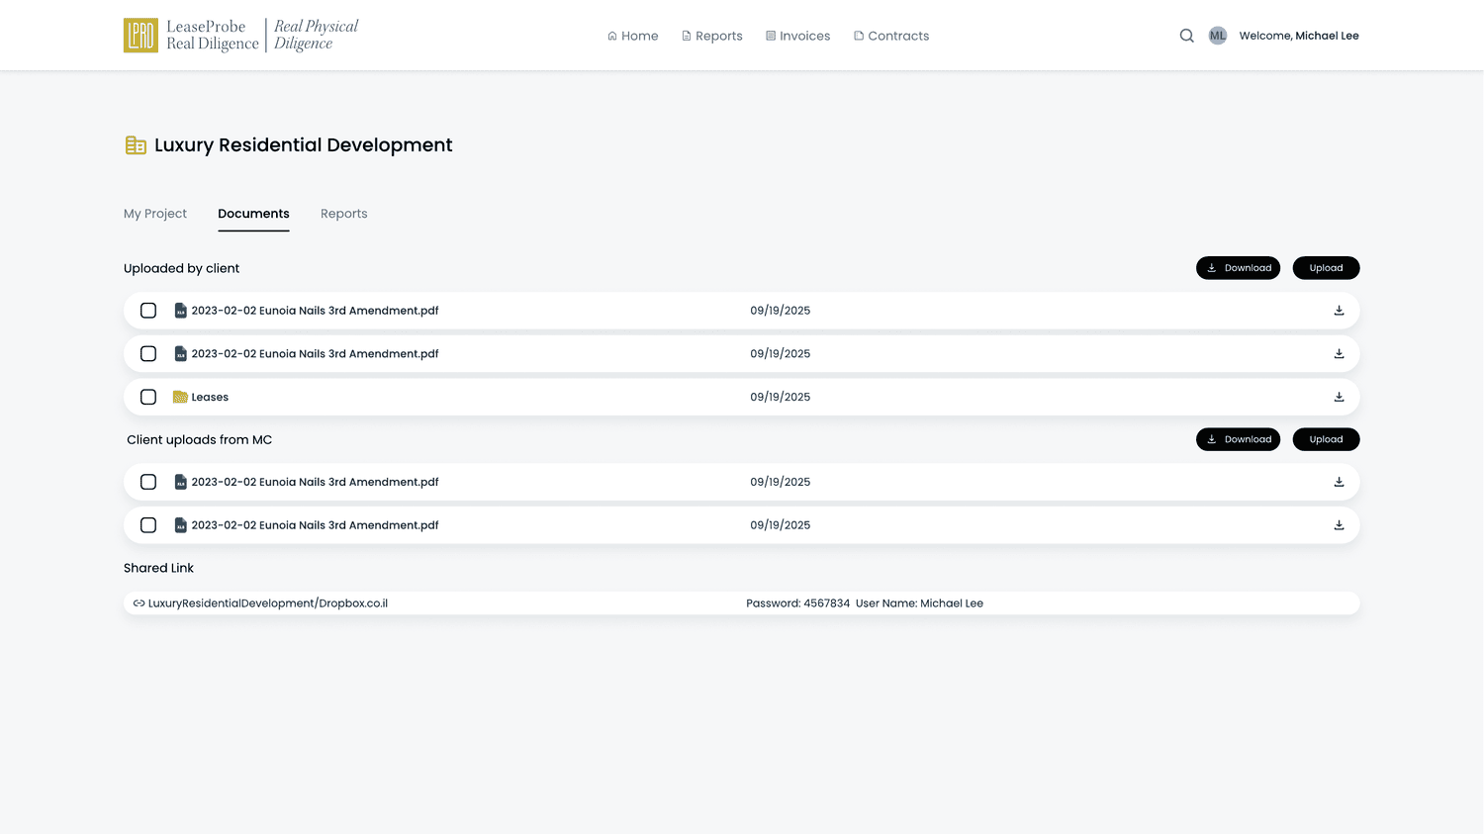Screen dimensions: 1484x834
Task: Open the Leases folder icon
Action: [180, 397]
